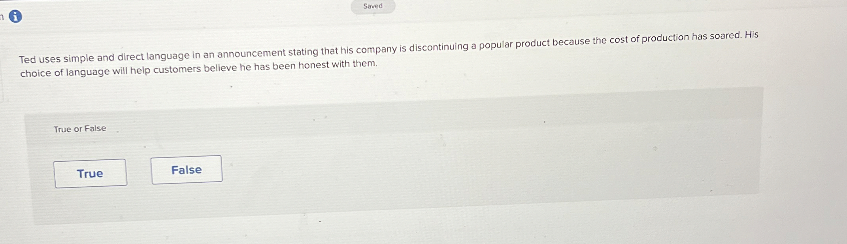Click the 'True or False' question header
This screenshot has height=244, width=847.
pyautogui.click(x=79, y=128)
